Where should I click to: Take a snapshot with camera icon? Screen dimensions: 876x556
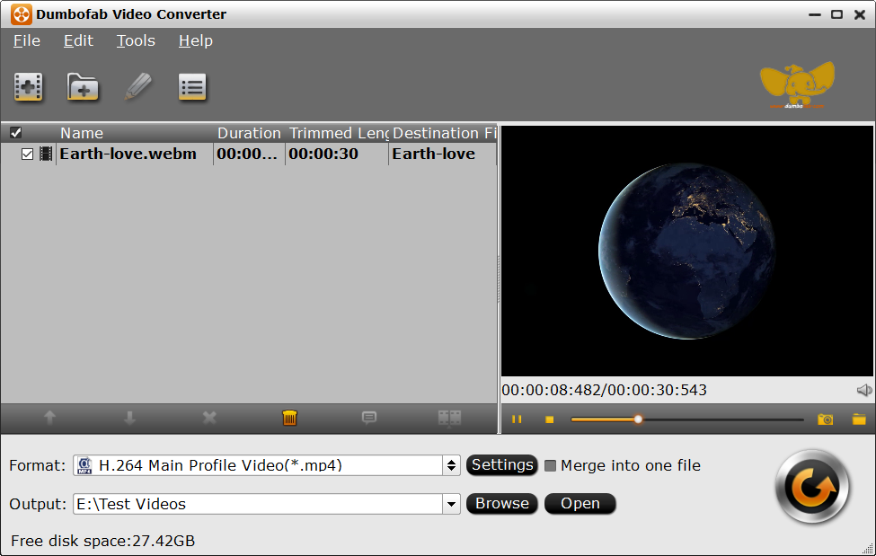pyautogui.click(x=825, y=419)
